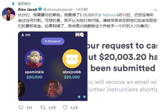Click the HQ logo in image
Image resolution: width=160 pixels, height=112 pixels.
click(x=80, y=35)
